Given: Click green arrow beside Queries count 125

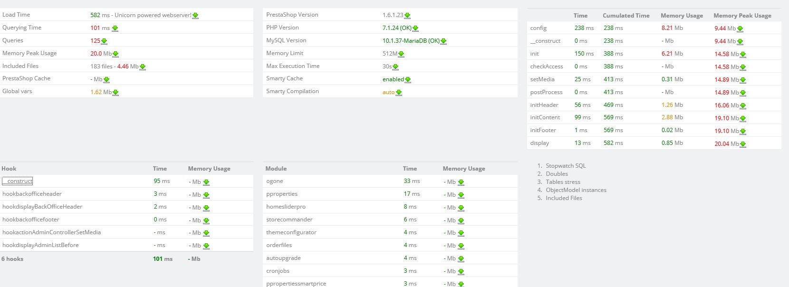Looking at the screenshot, I should [104, 41].
